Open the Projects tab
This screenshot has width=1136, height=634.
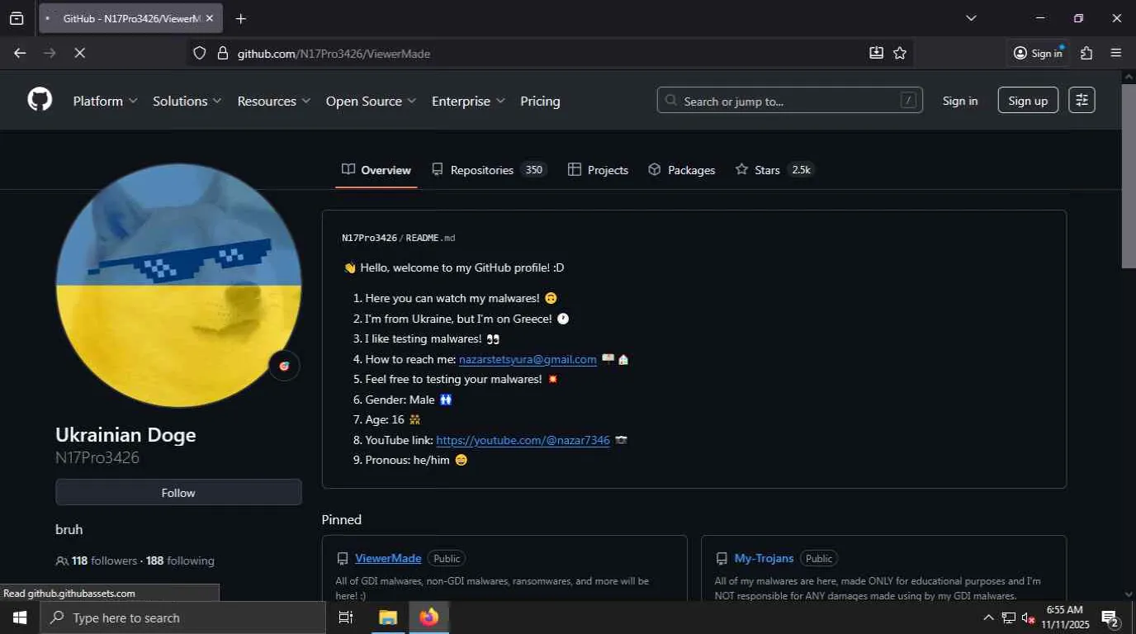click(599, 170)
